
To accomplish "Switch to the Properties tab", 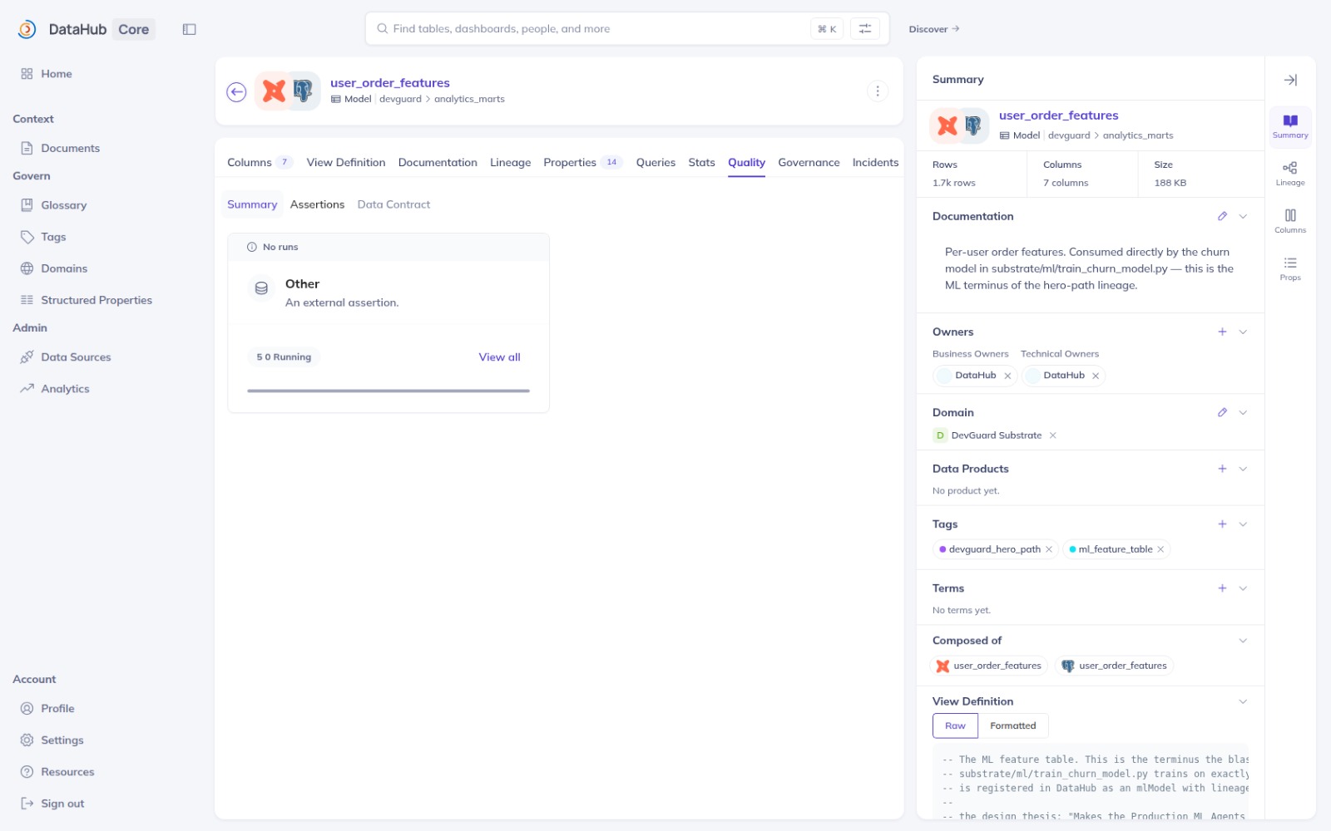I will pos(582,163).
